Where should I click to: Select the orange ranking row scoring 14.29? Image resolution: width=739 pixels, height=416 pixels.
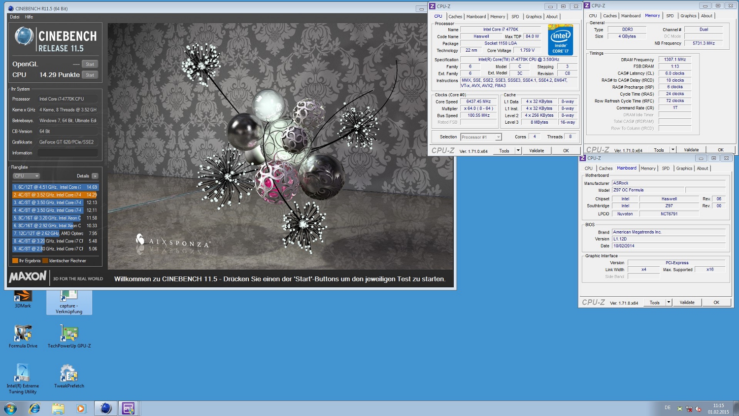56,195
